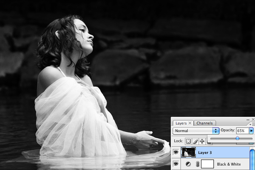
Task: Hide Layer 3 using its eye icon
Action: point(176,152)
